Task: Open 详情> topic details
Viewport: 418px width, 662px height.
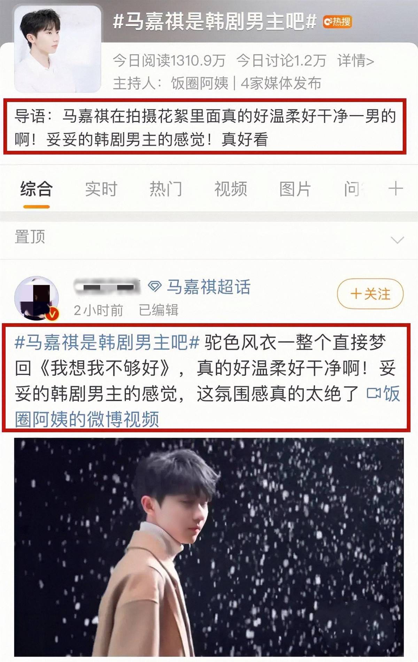Action: [x=355, y=61]
